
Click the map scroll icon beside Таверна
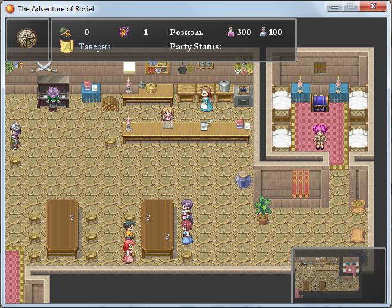67,46
